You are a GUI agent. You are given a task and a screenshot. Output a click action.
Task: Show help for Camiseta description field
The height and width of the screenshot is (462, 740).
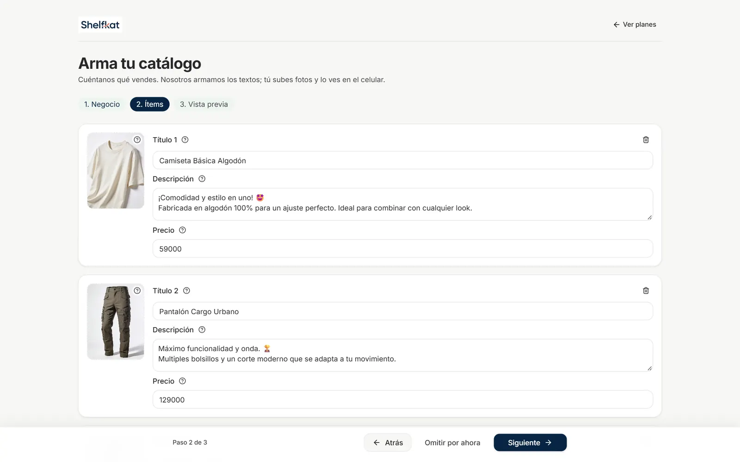[x=202, y=179]
